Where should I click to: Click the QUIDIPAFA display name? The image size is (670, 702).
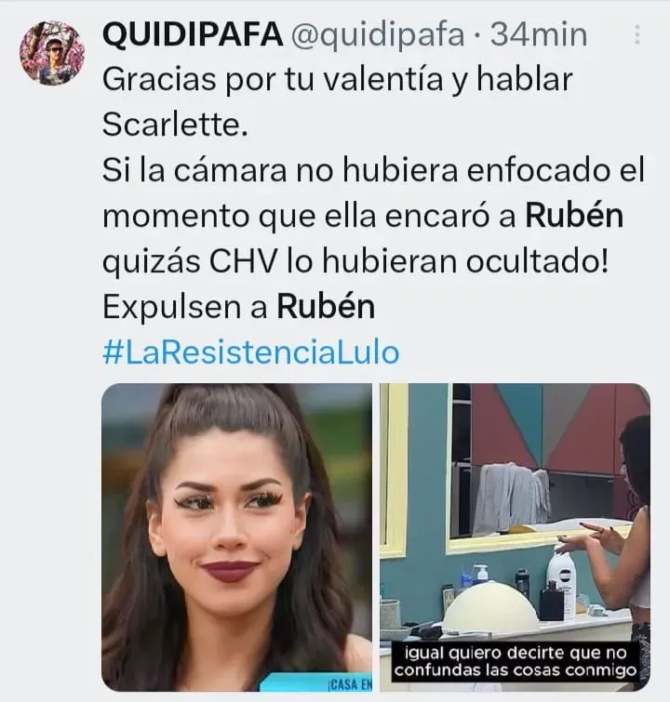(x=193, y=35)
